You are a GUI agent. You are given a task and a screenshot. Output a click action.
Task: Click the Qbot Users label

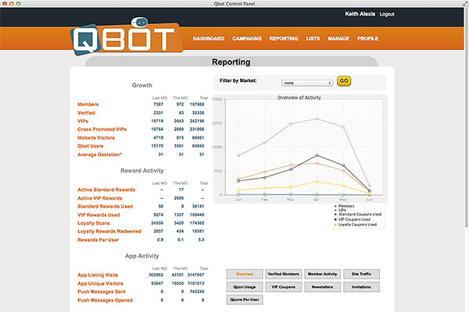[x=91, y=146]
